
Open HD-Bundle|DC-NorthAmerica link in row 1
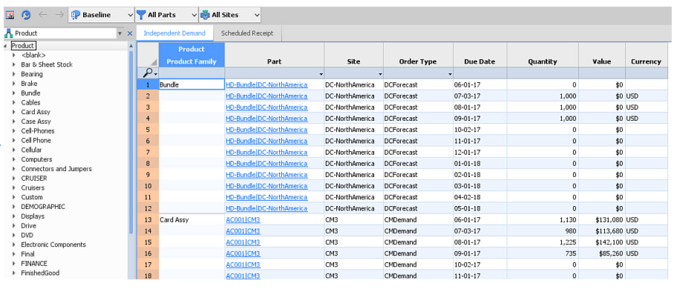[x=266, y=84]
